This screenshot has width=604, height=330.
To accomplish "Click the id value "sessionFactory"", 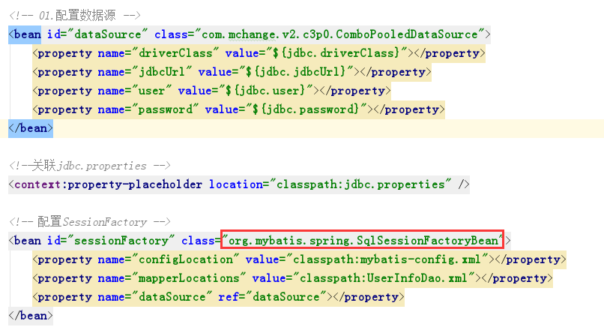I will (121, 241).
